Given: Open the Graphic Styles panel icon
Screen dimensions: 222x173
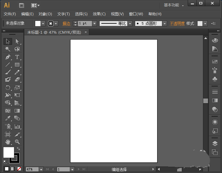Looking at the screenshot, I should 215,131.
